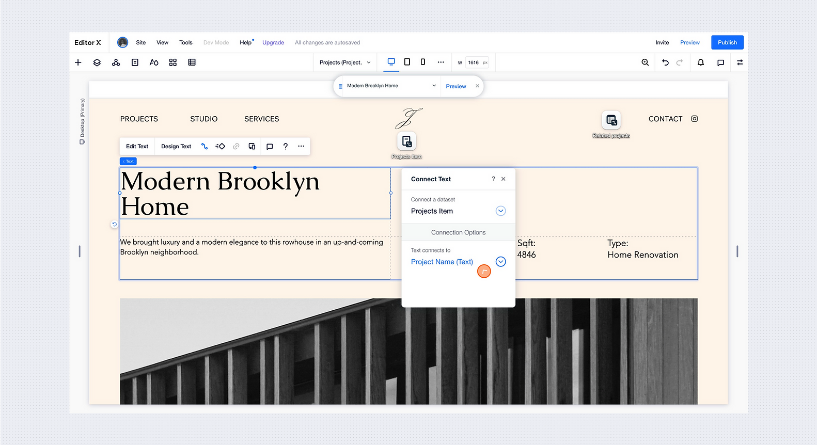Open Connect Text help question mark

[x=493, y=179]
